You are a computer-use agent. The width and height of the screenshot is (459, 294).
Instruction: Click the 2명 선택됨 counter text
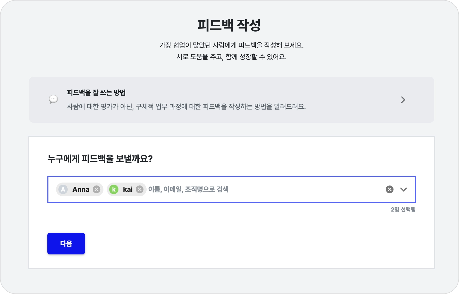[403, 209]
